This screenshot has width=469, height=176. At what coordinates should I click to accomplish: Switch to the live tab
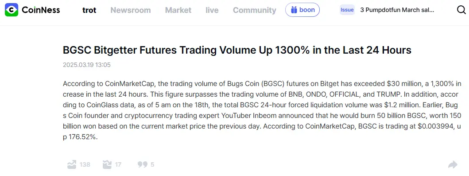pos(212,10)
